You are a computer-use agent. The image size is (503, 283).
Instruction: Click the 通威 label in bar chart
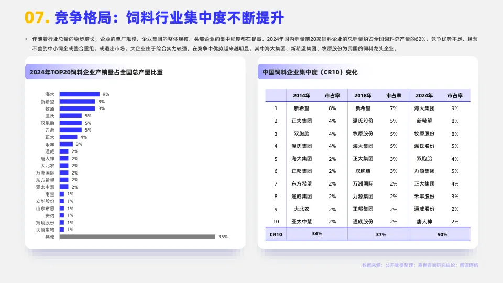pyautogui.click(x=50, y=151)
